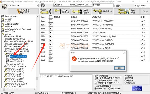
Task: Click the 查找文本 search text field
Action: pos(103,5)
